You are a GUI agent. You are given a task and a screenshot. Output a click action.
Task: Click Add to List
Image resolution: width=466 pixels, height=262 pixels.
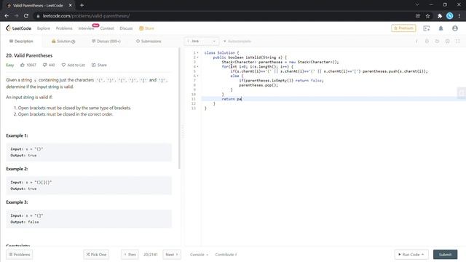[73, 65]
